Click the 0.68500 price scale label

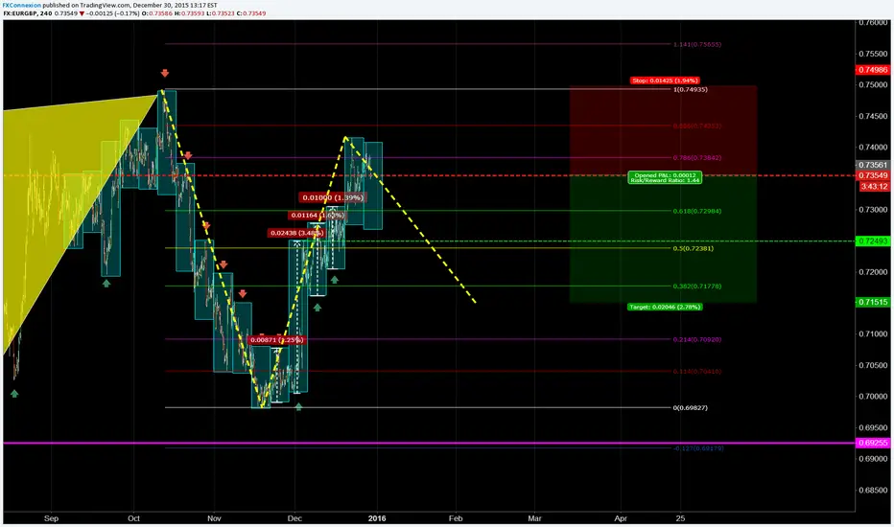[x=874, y=490]
